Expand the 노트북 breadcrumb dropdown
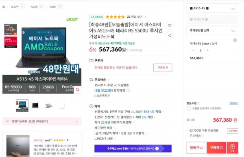Image resolution: width=244 pixels, height=157 pixels. 22,7
